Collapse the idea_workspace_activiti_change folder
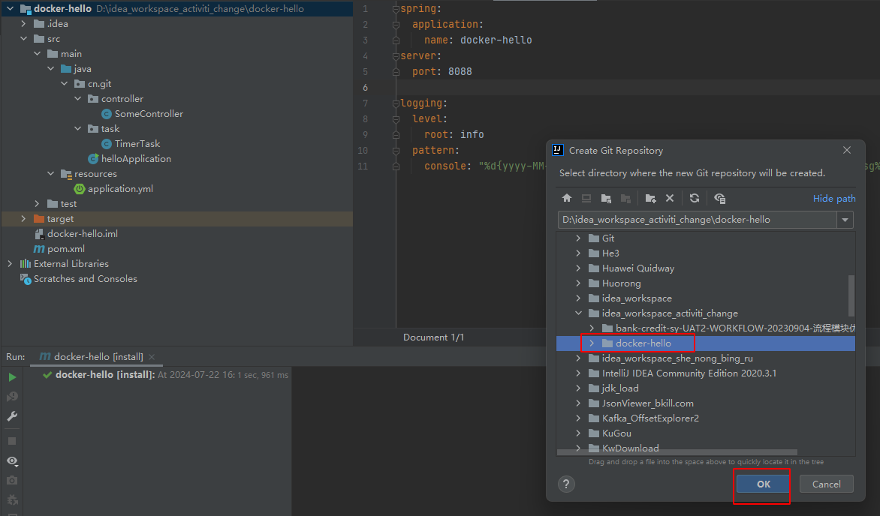Image resolution: width=880 pixels, height=516 pixels. tap(578, 313)
